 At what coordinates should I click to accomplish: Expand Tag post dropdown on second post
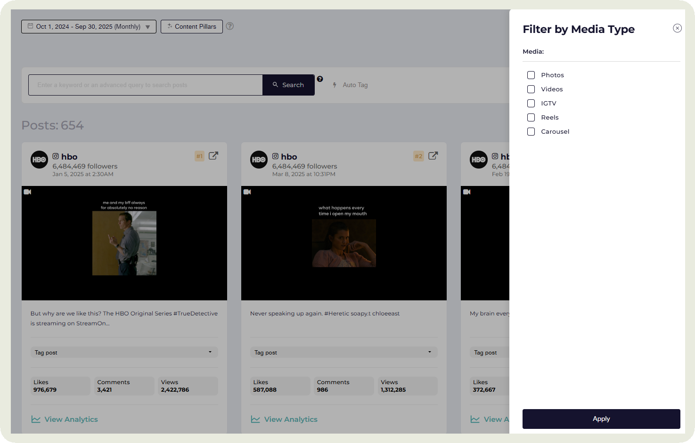pyautogui.click(x=343, y=353)
